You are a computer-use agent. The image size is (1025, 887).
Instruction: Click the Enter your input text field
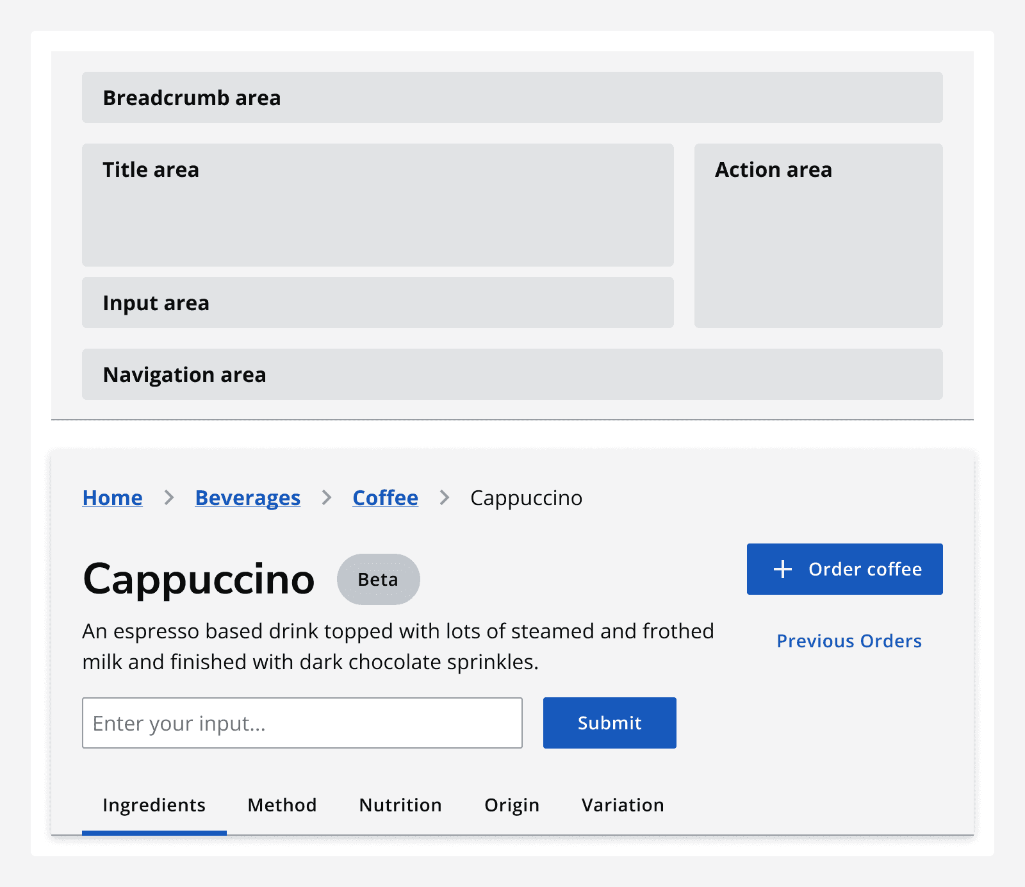click(302, 723)
